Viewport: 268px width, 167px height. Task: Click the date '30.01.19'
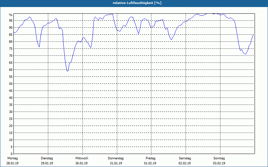pyautogui.click(x=81, y=163)
